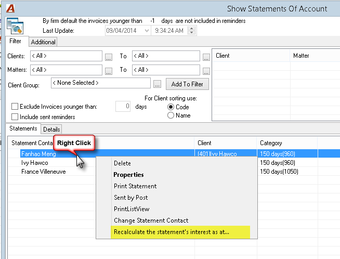The height and width of the screenshot is (259, 340).
Task: Select Name radio for client sorting
Action: pyautogui.click(x=171, y=115)
